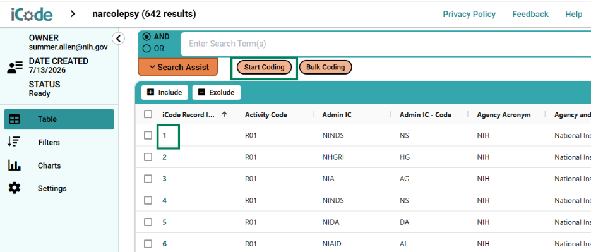Screen dimensions: 591x252
Task: Open record 6 link
Action: coord(165,244)
